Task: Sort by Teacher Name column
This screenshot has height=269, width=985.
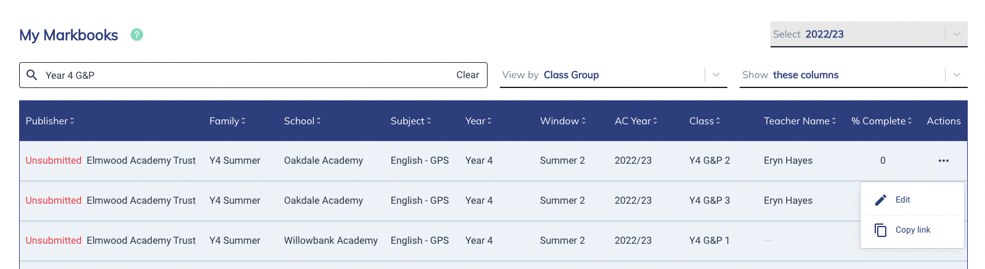Action: tap(800, 121)
